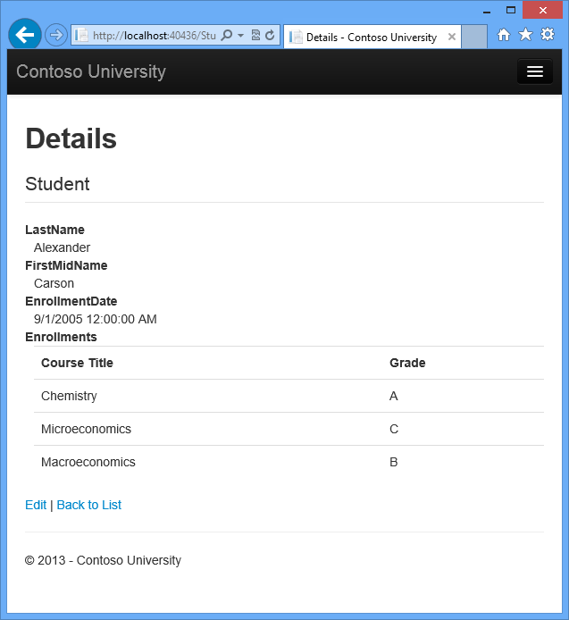The width and height of the screenshot is (569, 620).
Task: Click the Edit link
Action: pyautogui.click(x=36, y=505)
